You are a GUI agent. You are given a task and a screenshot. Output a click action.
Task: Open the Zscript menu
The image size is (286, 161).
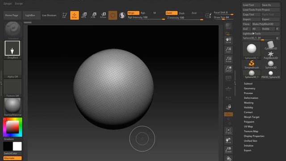click(19, 4)
